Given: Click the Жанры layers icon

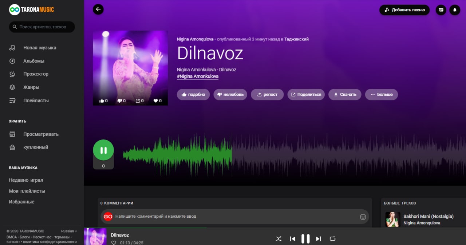Looking at the screenshot, I should click(12, 87).
